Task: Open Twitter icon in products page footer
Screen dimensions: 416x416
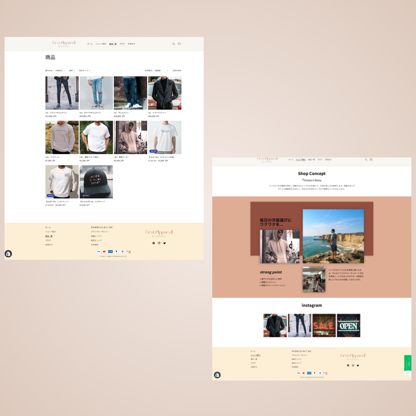Action: coord(164,243)
